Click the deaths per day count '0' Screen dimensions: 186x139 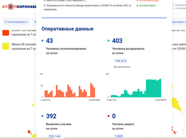tap(114, 116)
